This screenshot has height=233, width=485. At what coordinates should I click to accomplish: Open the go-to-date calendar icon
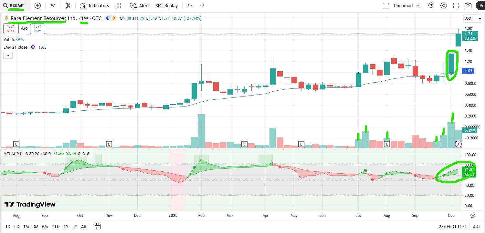click(x=98, y=227)
